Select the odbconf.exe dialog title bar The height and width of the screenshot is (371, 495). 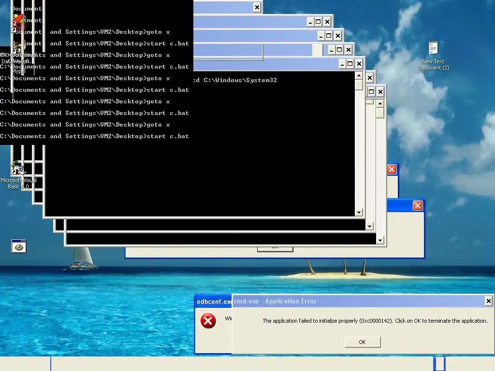click(x=213, y=301)
